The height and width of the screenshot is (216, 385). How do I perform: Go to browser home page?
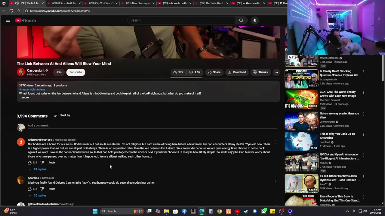click(18, 11)
